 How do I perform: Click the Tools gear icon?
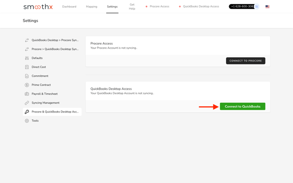27,121
